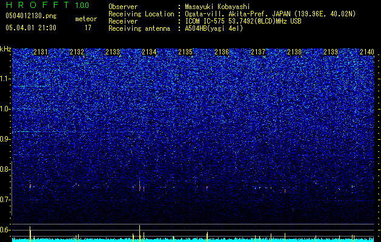381x242 pixels.
Task: Click the "Receiver" field label
Action: click(x=123, y=21)
